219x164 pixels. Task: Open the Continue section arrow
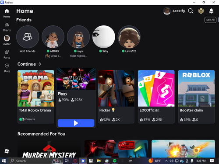click(x=39, y=64)
